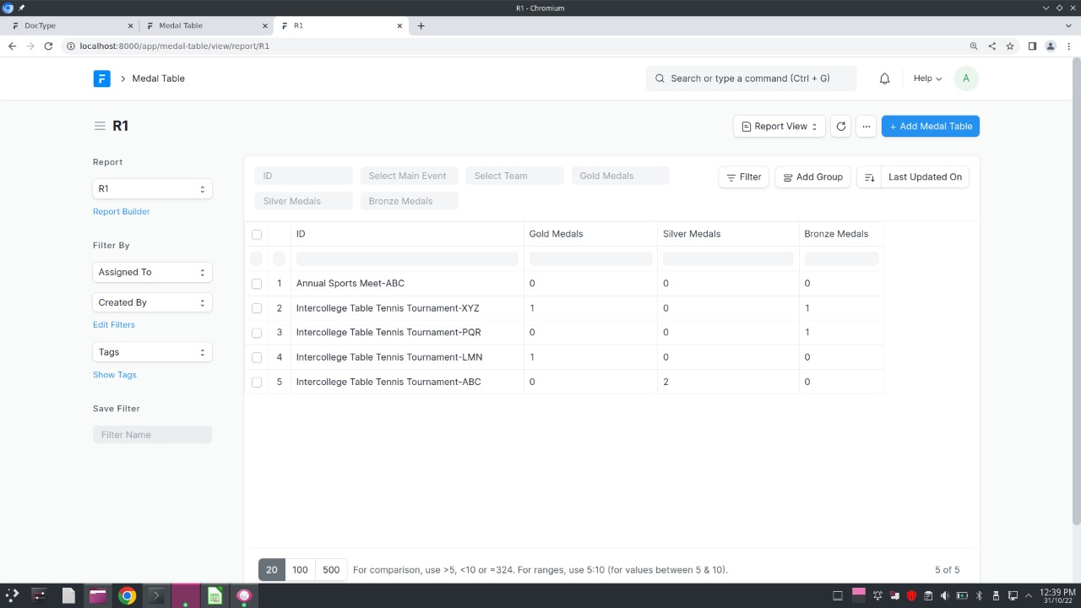Check row Intercollege Table Tennis Tournament-ABC
This screenshot has height=608, width=1081.
tap(257, 382)
